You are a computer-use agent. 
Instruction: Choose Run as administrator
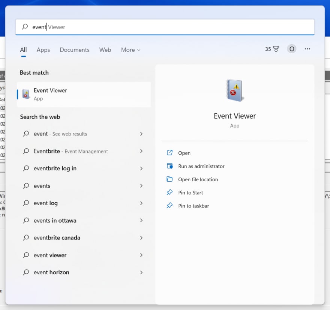point(201,166)
